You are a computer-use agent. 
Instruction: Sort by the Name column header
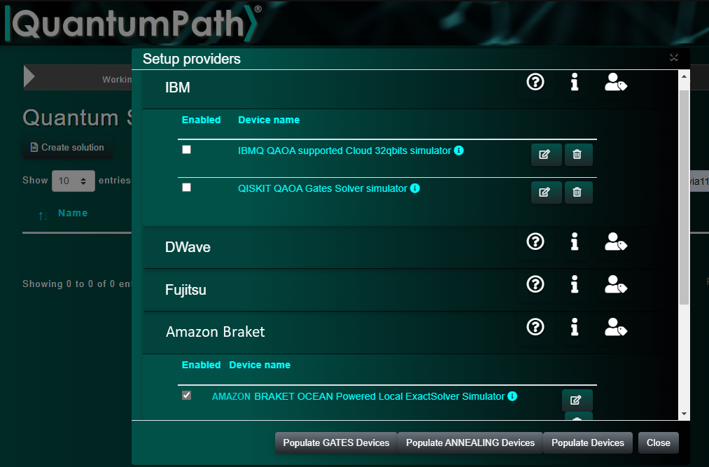coord(73,213)
